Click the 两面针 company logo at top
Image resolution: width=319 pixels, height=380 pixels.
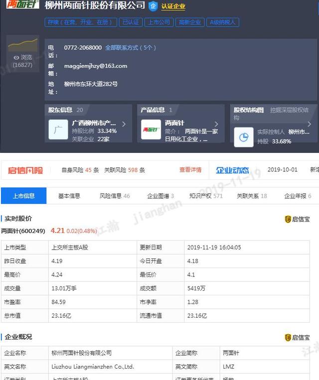[x=22, y=5]
